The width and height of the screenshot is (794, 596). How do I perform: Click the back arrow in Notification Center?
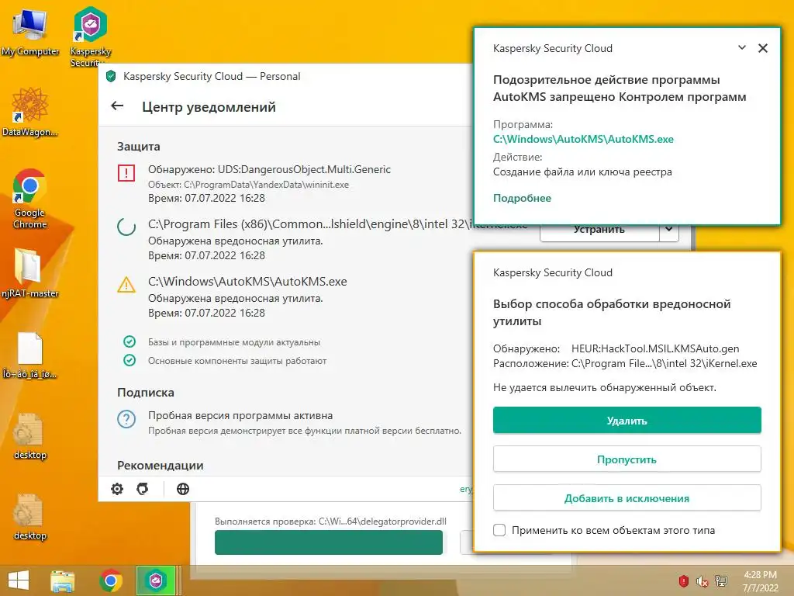117,106
